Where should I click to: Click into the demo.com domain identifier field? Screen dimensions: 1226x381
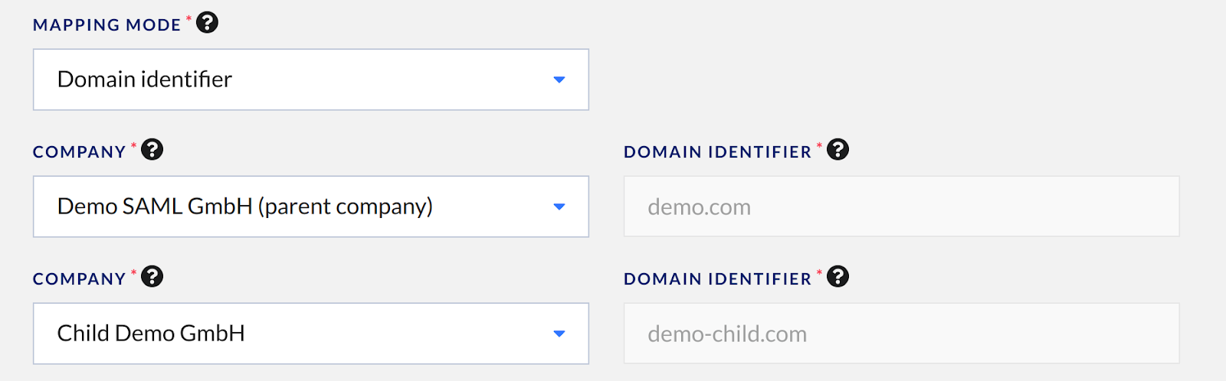coord(901,207)
